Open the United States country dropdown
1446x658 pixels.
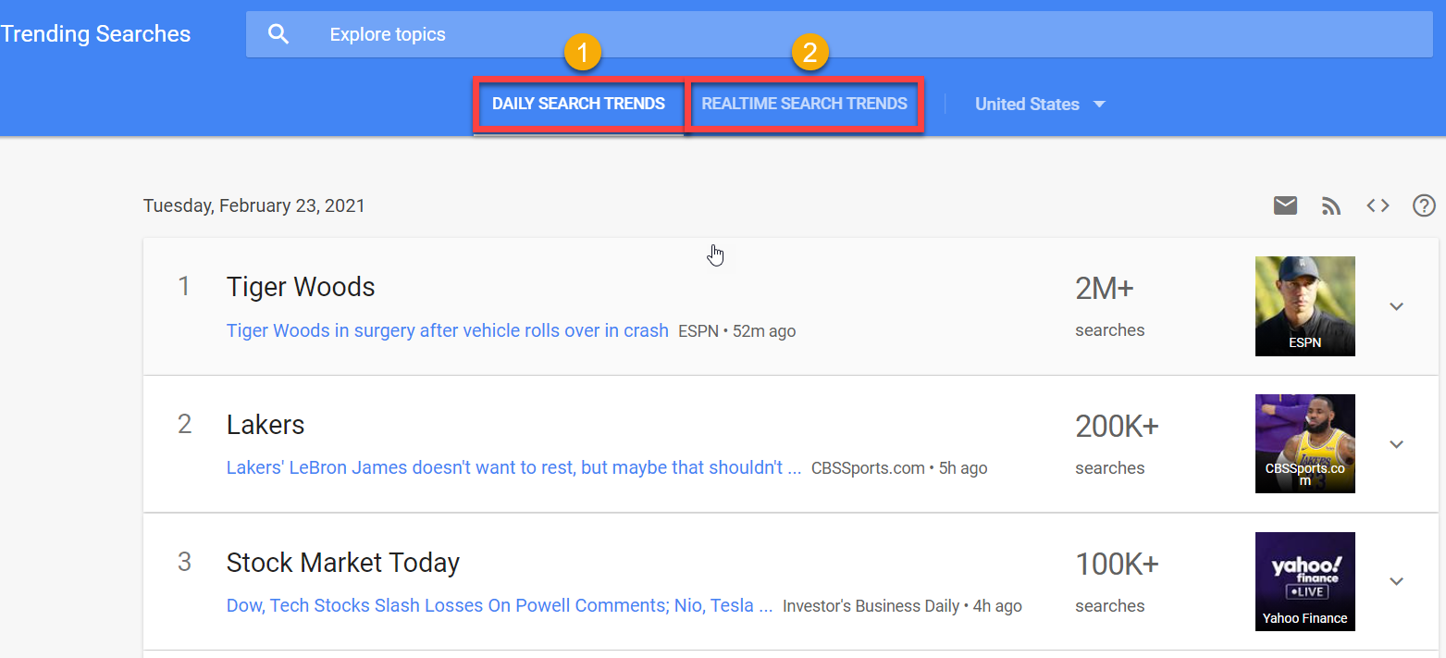pos(1040,104)
